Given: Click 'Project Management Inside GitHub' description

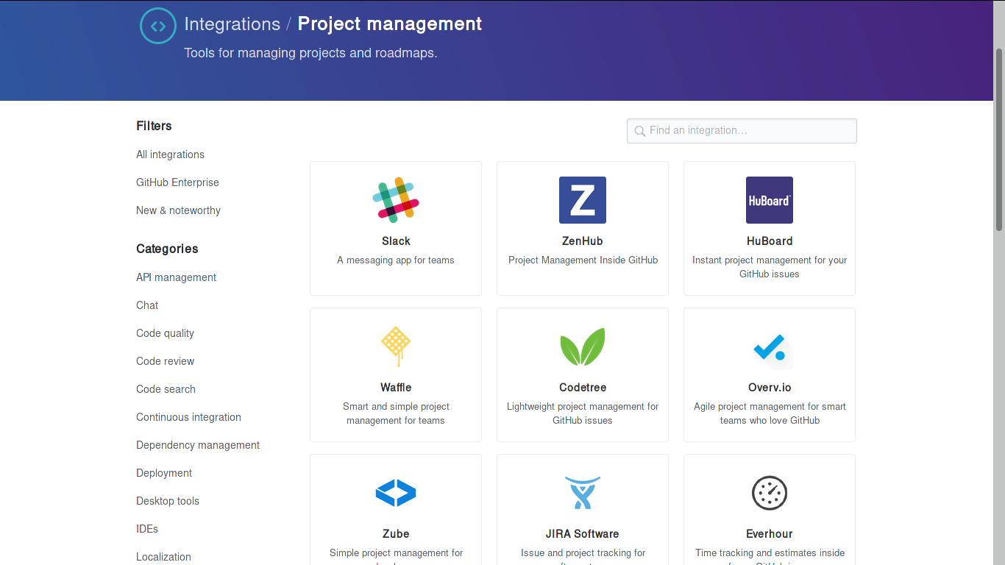Looking at the screenshot, I should (x=583, y=260).
